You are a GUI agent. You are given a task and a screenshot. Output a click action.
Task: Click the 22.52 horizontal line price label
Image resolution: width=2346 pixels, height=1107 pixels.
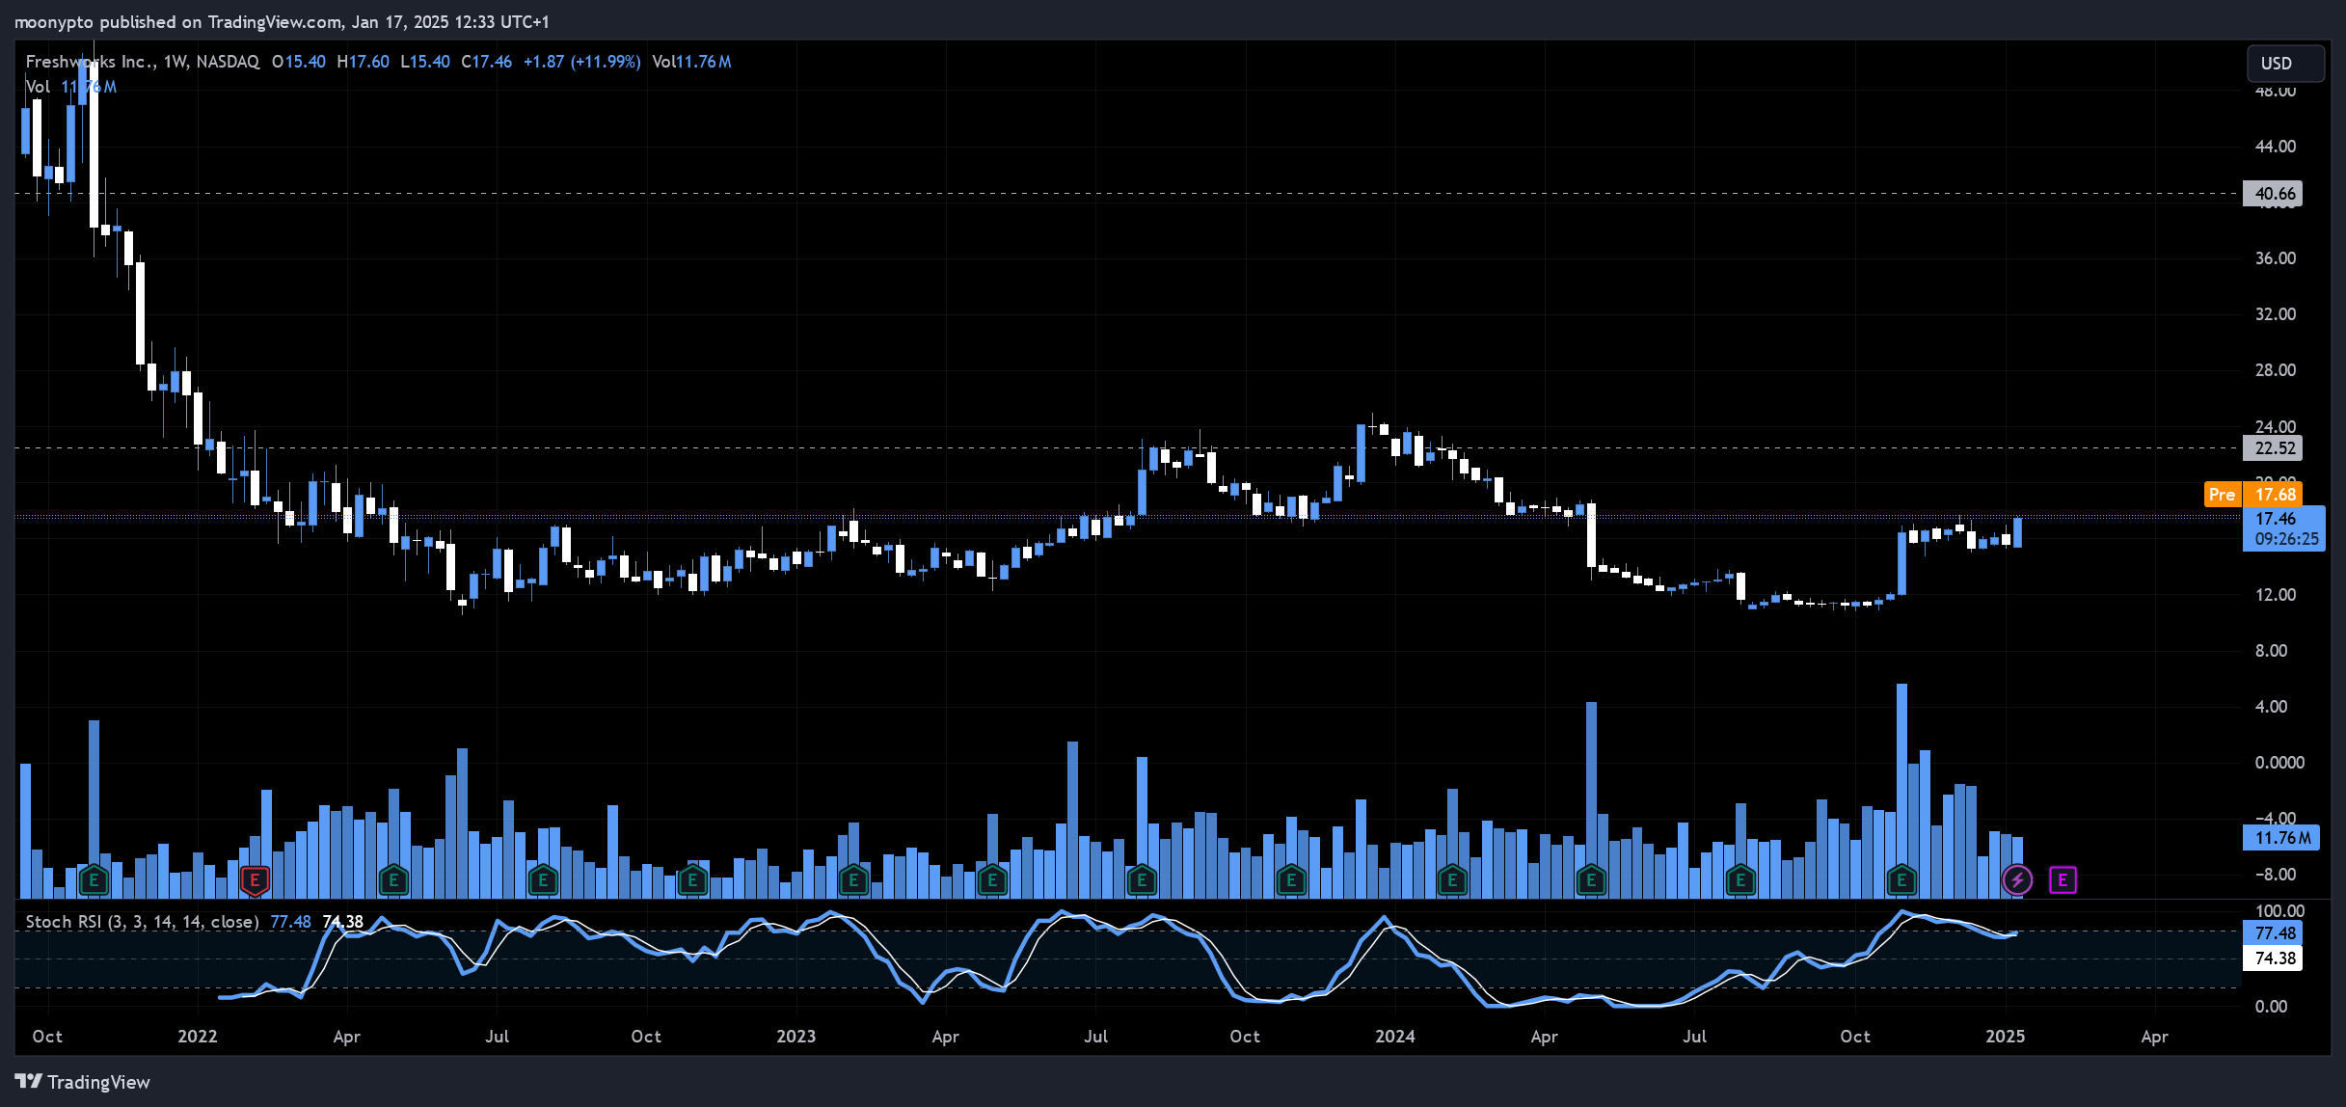(2274, 447)
